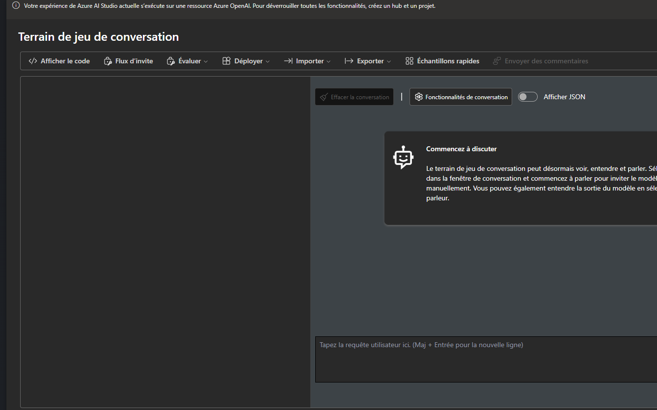Image resolution: width=657 pixels, height=410 pixels.
Task: Click into the Tapez la requête utilisateur field
Action: (486, 359)
